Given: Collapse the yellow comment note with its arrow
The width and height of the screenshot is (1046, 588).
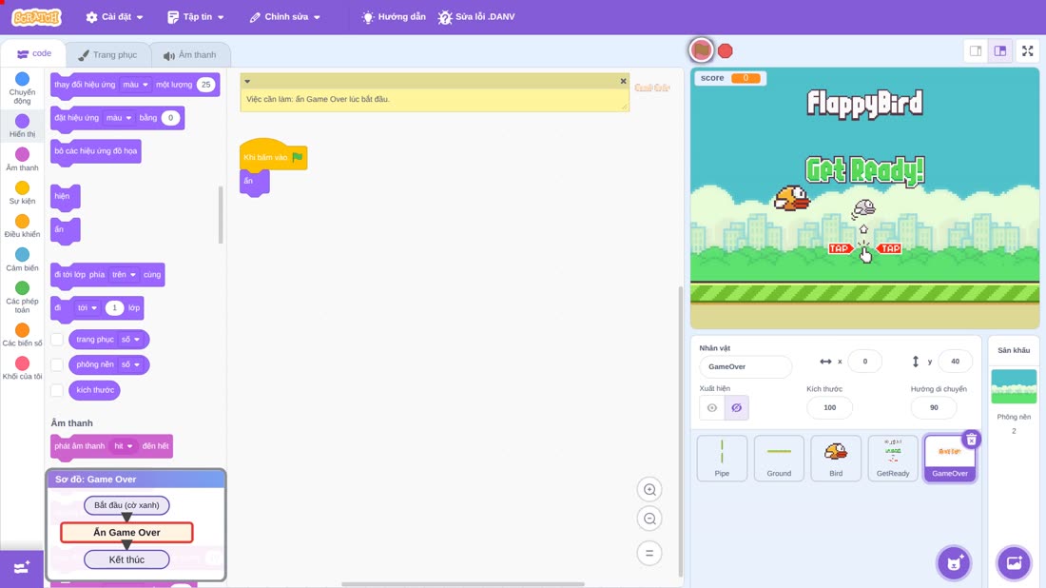Looking at the screenshot, I should 247,82.
